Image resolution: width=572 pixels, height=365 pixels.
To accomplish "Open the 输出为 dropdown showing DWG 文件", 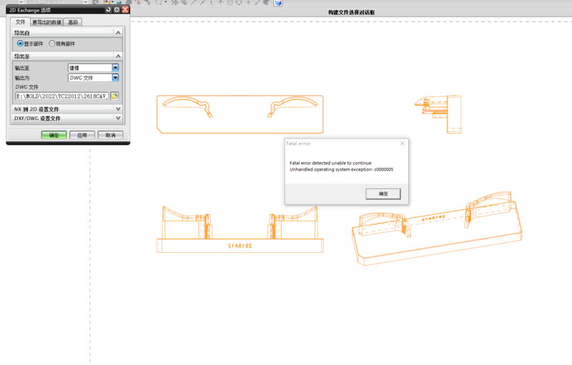I will point(94,78).
